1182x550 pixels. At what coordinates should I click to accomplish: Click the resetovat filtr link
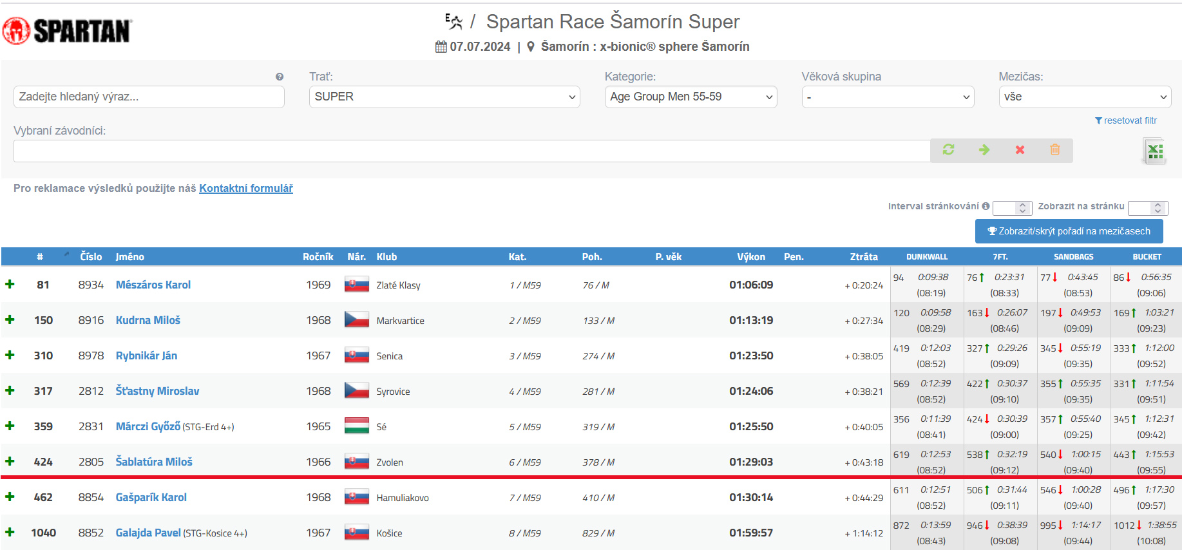(1126, 120)
